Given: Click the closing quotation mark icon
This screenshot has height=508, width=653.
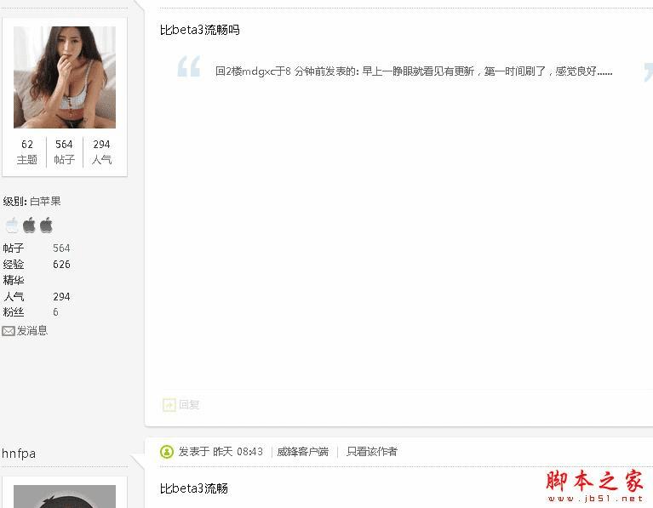Looking at the screenshot, I should (x=648, y=71).
